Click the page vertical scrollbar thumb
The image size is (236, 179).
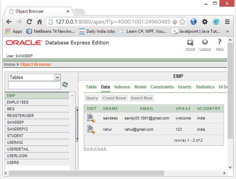(230, 90)
